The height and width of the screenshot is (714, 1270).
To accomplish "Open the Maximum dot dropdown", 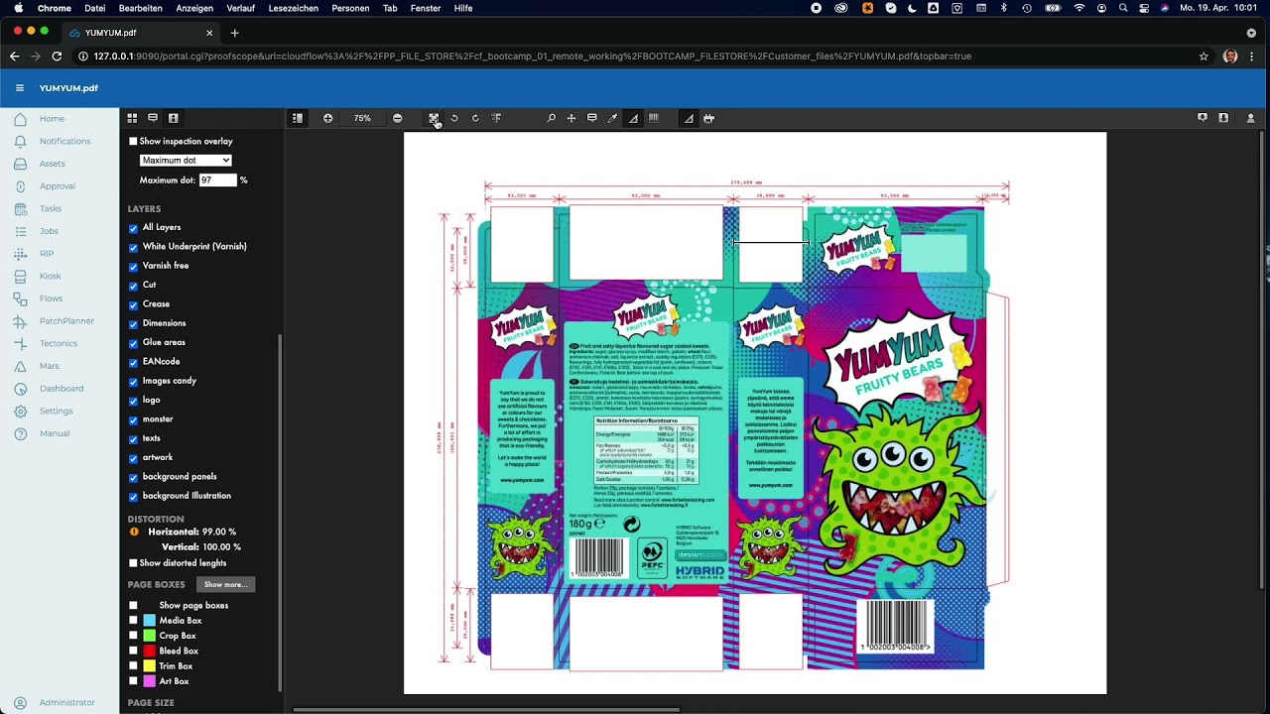I will [186, 160].
